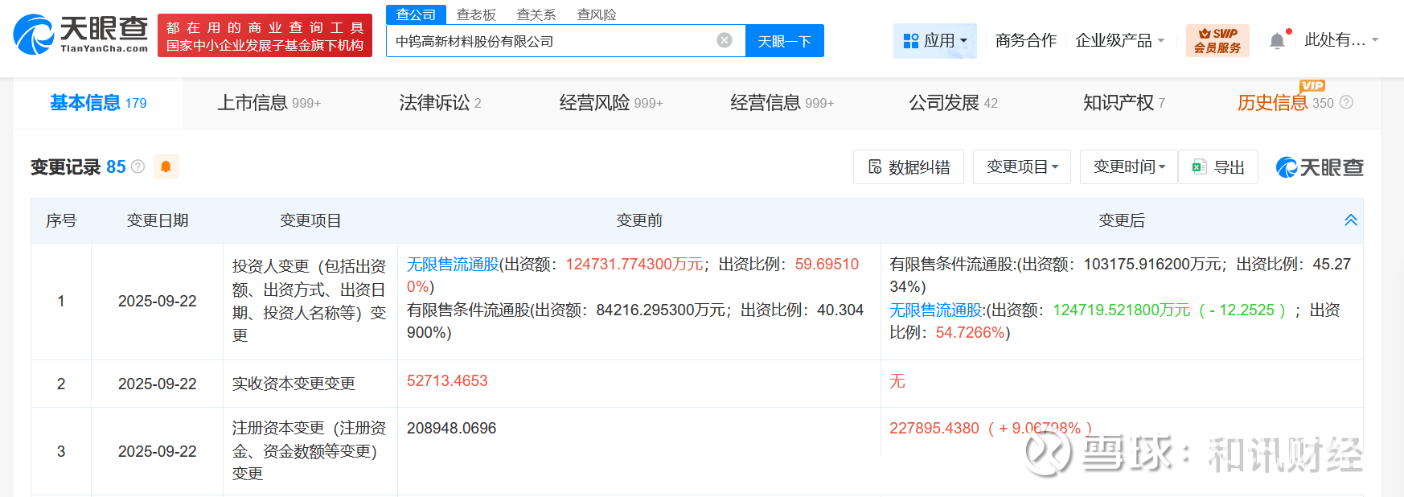Collapse the table with double-chevron icon

[x=1351, y=220]
